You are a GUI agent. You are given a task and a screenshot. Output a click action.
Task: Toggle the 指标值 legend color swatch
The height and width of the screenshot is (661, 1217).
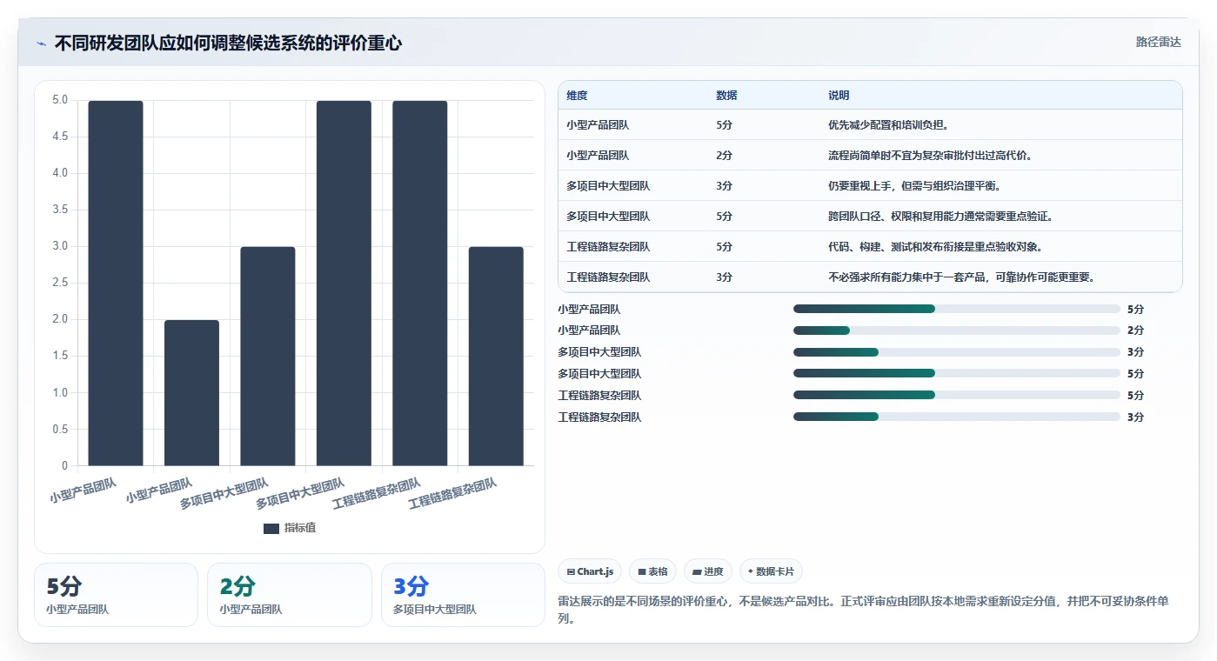[x=271, y=528]
